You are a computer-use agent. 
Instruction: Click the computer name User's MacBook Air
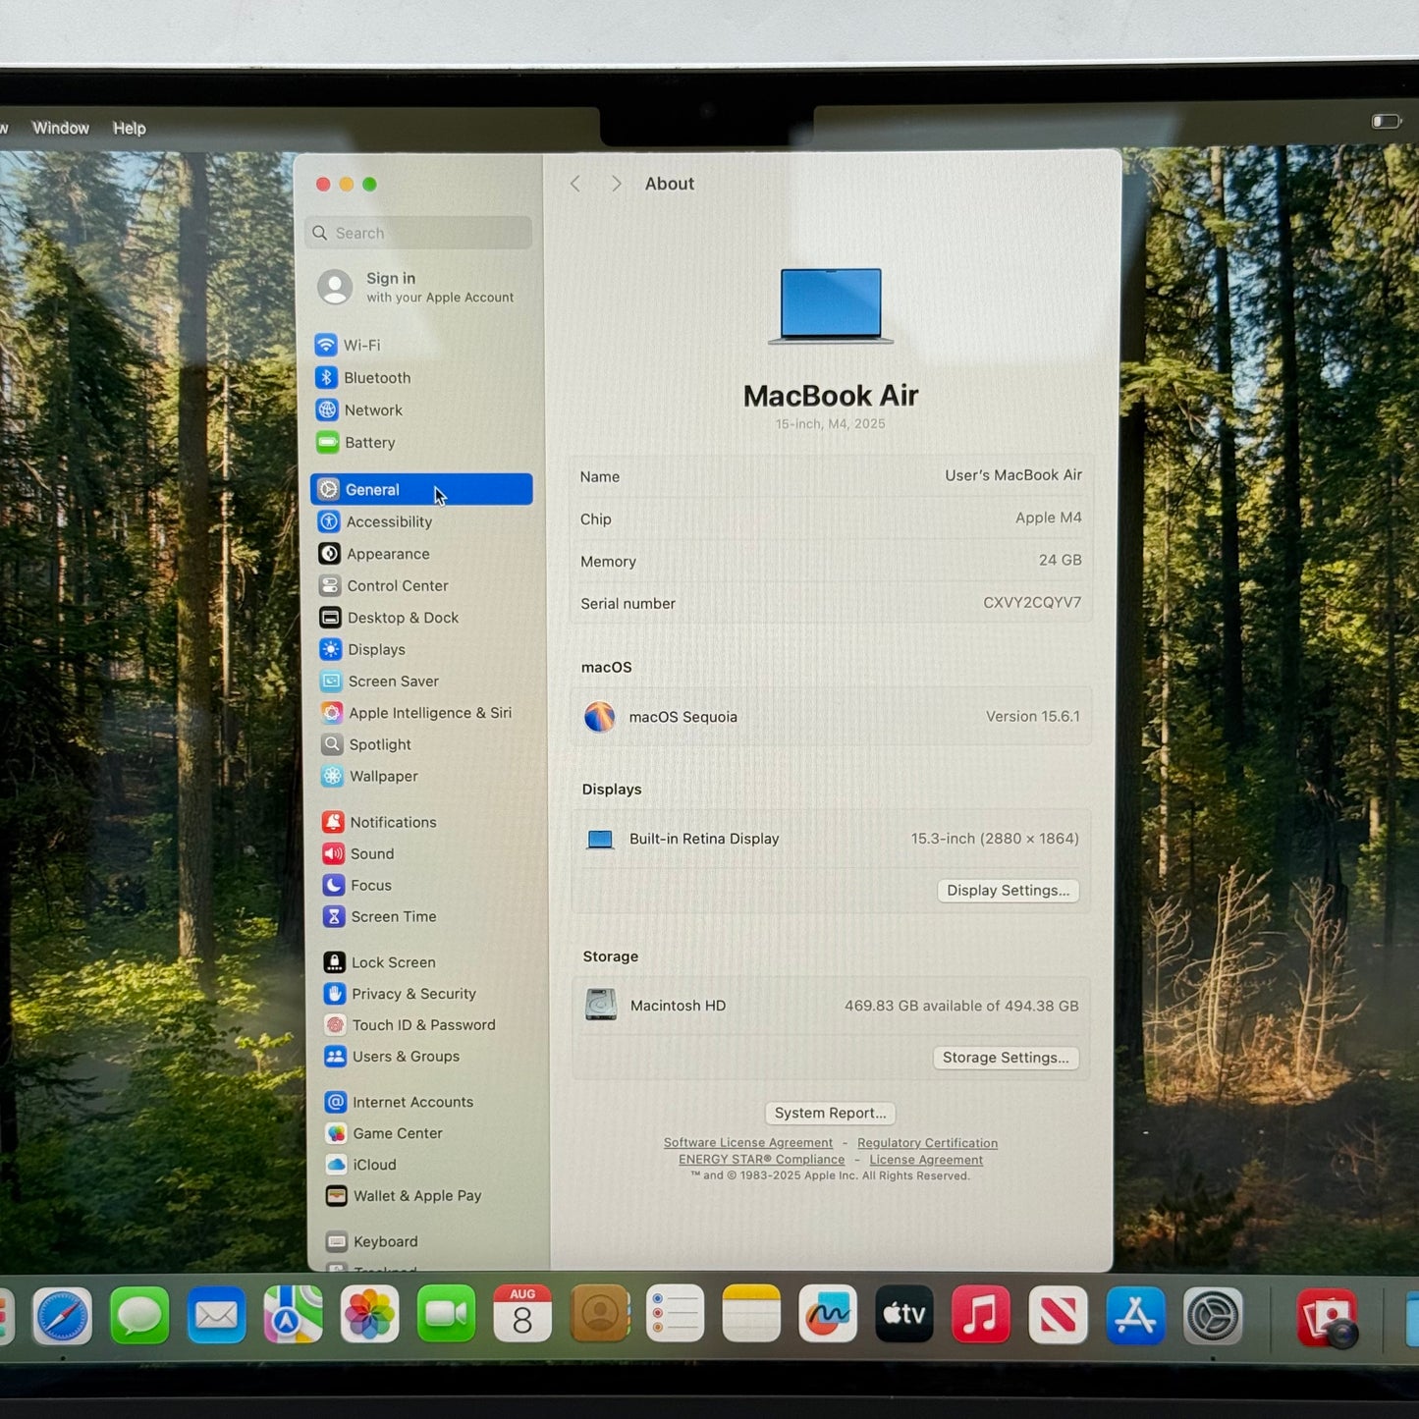pos(1013,475)
